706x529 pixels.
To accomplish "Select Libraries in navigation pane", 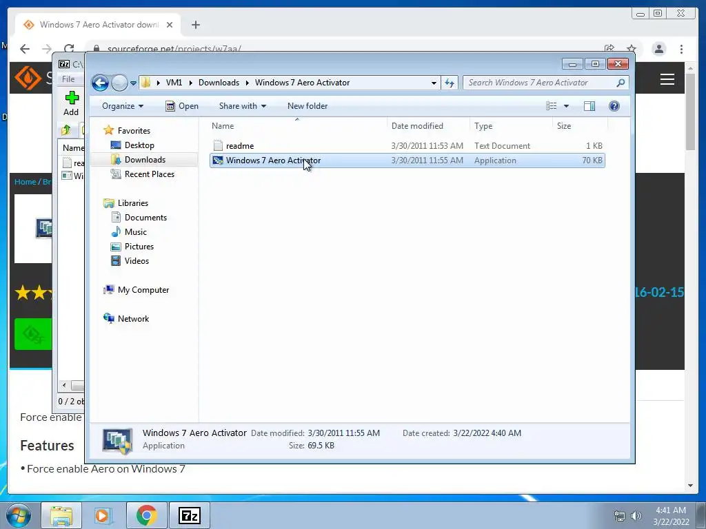I will click(x=133, y=203).
